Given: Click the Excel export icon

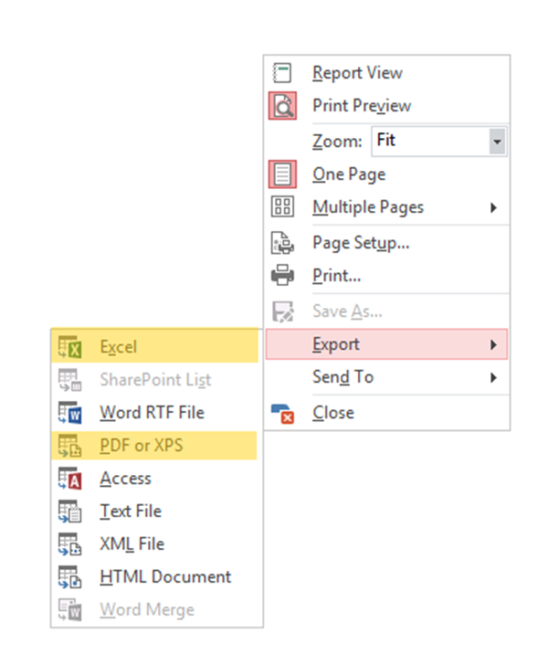Looking at the screenshot, I should pyautogui.click(x=70, y=347).
